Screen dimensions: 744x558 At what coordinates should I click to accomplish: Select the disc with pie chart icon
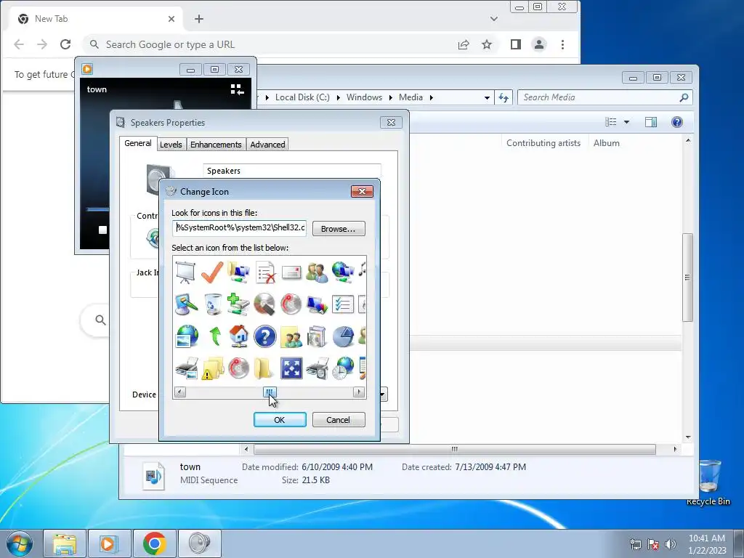click(x=264, y=304)
